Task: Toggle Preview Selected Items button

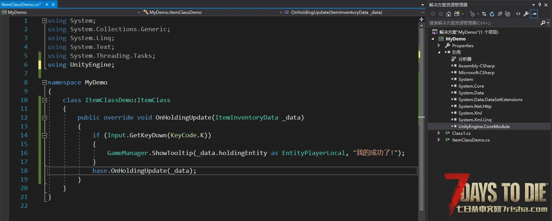Action: (x=534, y=14)
